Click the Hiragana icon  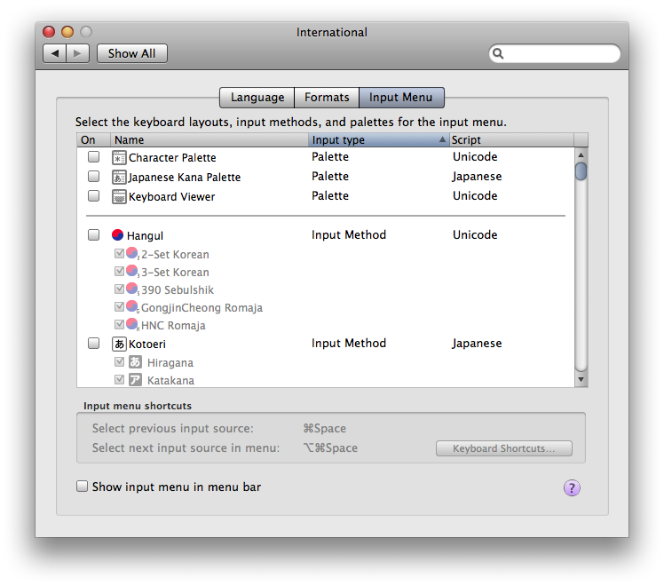[135, 362]
